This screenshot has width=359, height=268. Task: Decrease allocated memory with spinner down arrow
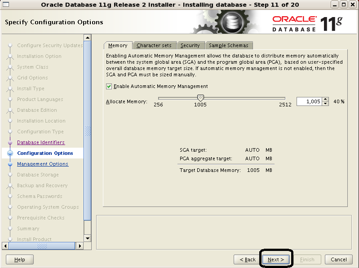tap(326, 104)
